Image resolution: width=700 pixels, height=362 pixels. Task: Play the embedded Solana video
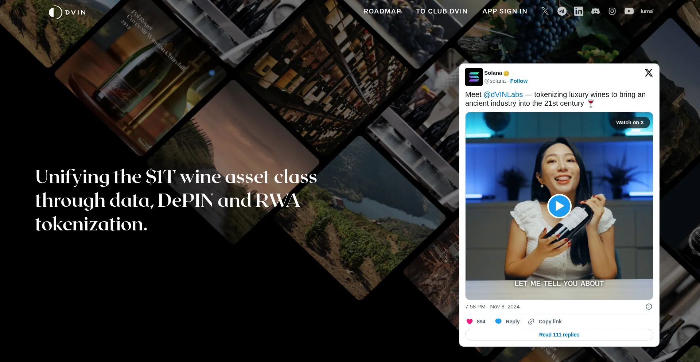pos(559,206)
